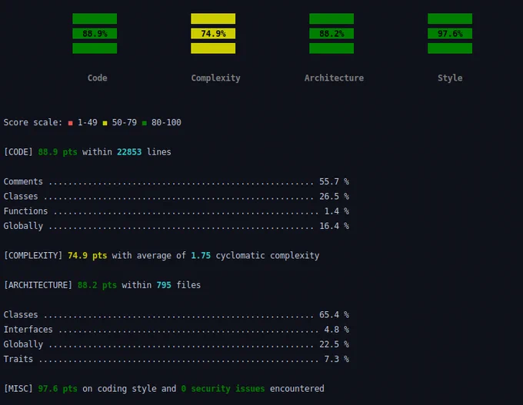Click the 7.3 % Traits value

coord(337,359)
